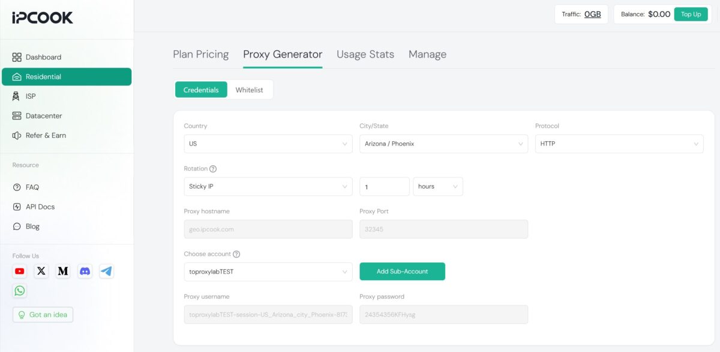Go to Dashboard in sidebar
The width and height of the screenshot is (720, 352).
(x=67, y=57)
